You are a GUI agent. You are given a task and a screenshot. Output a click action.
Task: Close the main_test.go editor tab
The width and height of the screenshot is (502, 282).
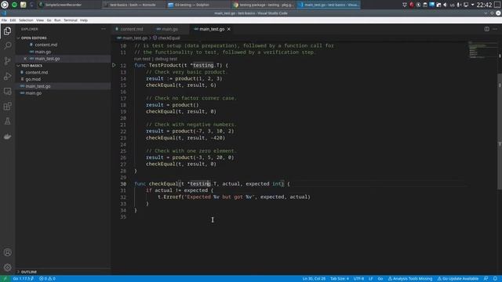[229, 29]
